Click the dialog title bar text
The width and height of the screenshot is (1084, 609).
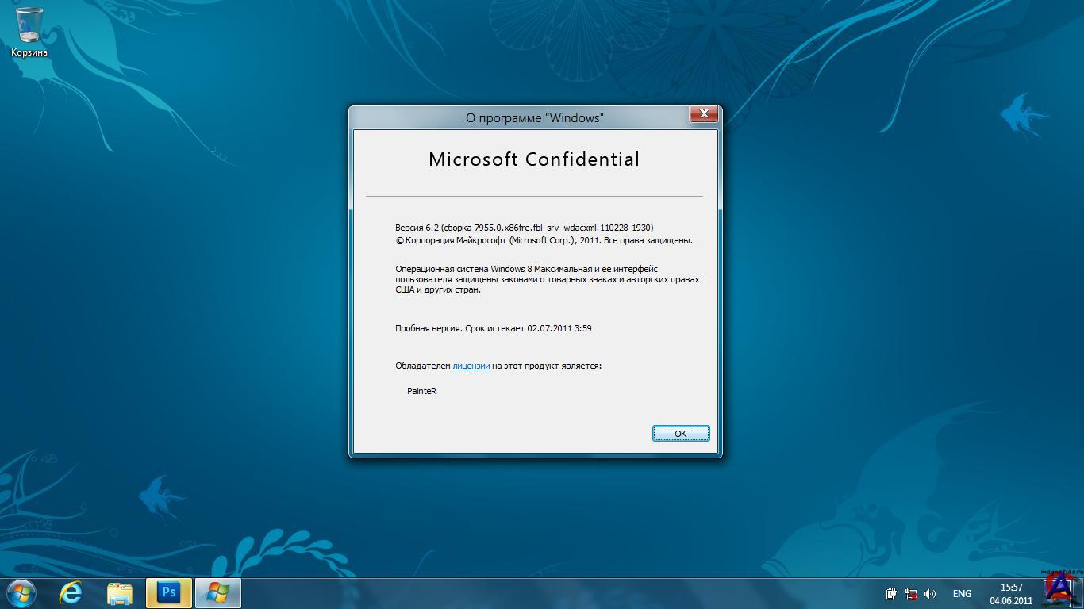[534, 118]
